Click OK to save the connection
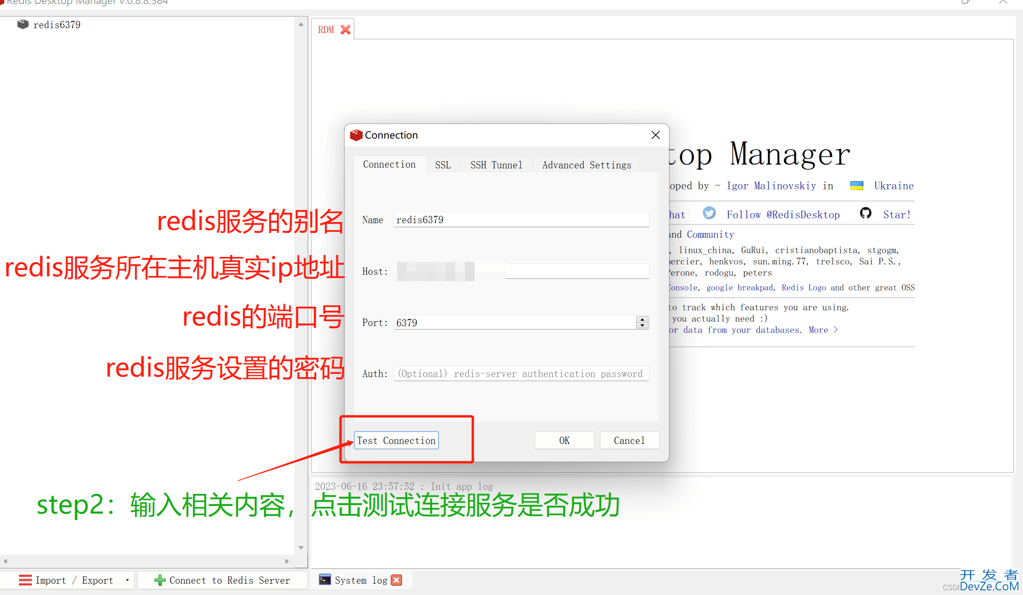 (x=564, y=440)
